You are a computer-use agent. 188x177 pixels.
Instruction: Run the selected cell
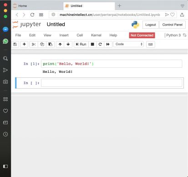click(81, 44)
